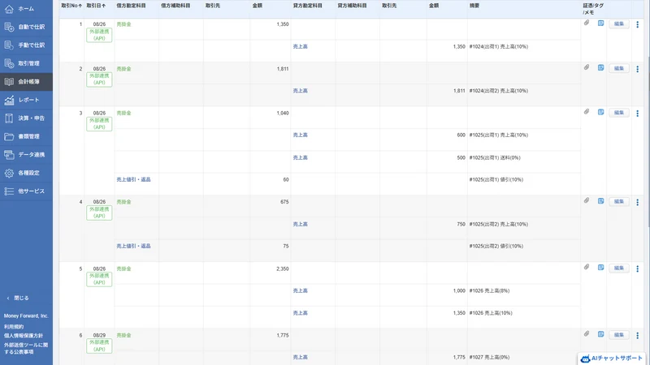Open the more options dots for transaction 1
The width and height of the screenshot is (650, 365).
pyautogui.click(x=638, y=24)
